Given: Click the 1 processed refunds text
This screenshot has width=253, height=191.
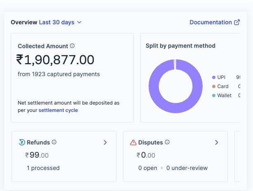Looking at the screenshot, I should point(43,168).
